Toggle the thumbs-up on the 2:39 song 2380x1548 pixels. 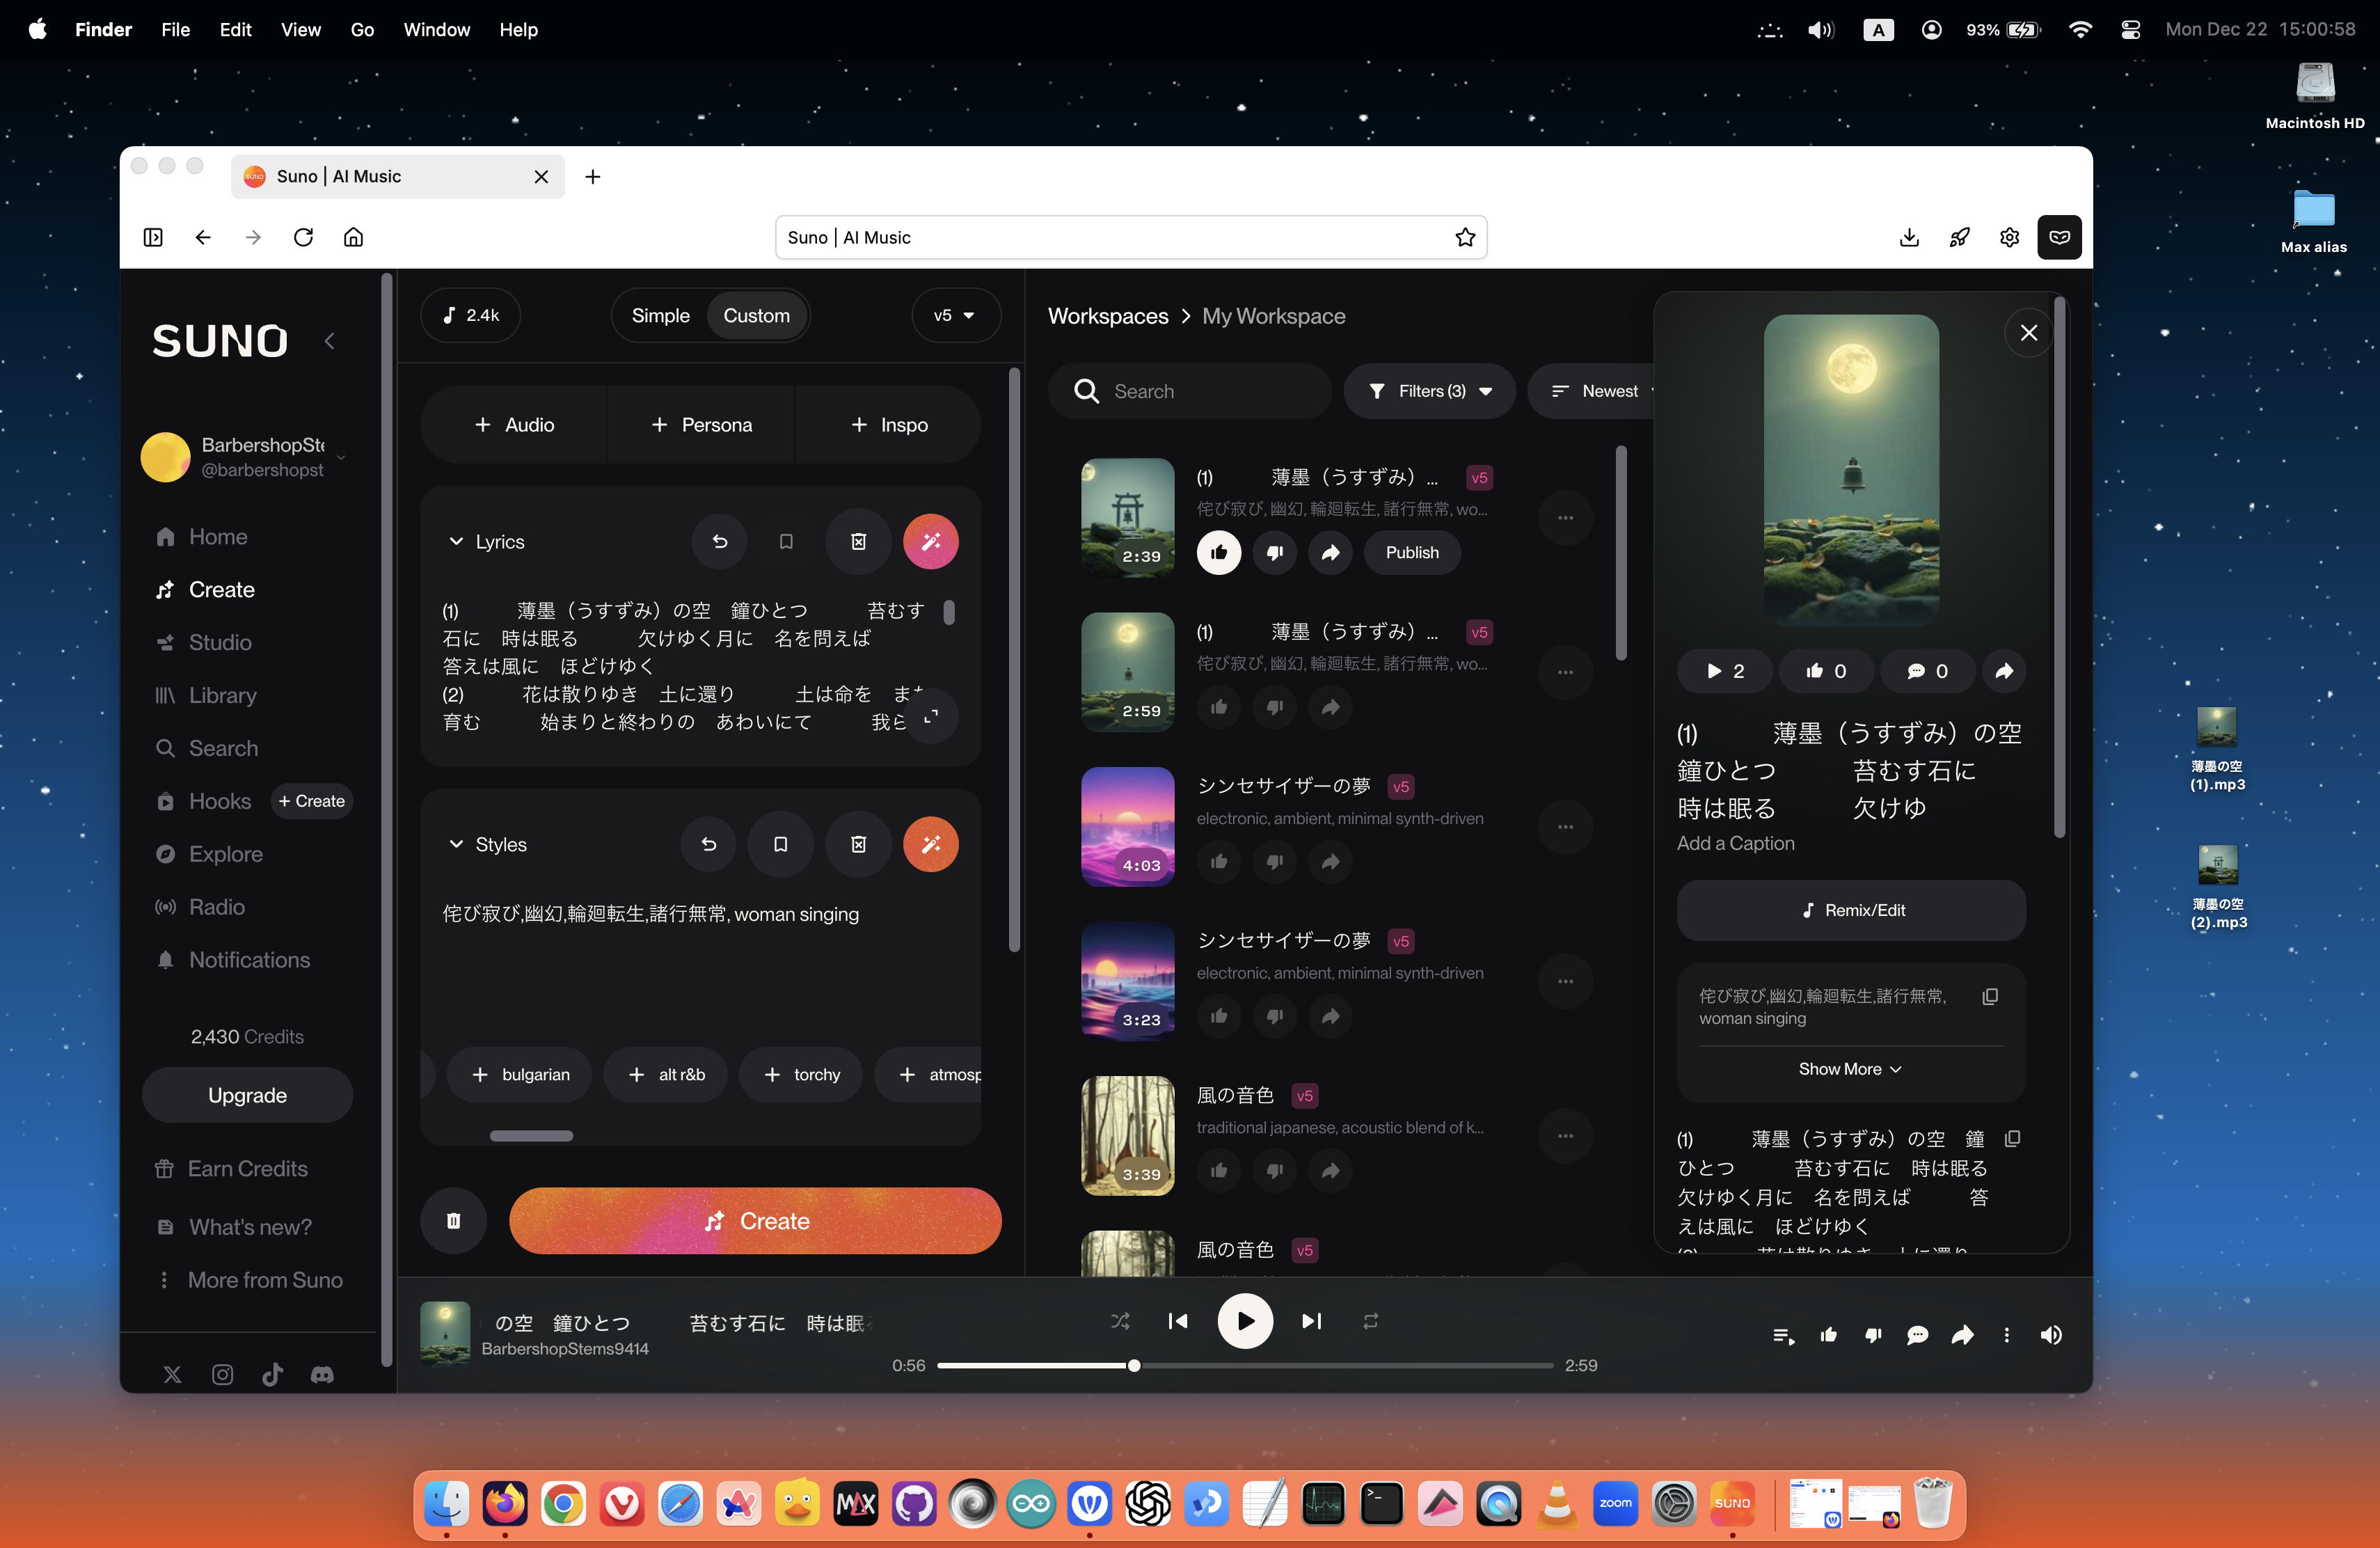(1218, 552)
